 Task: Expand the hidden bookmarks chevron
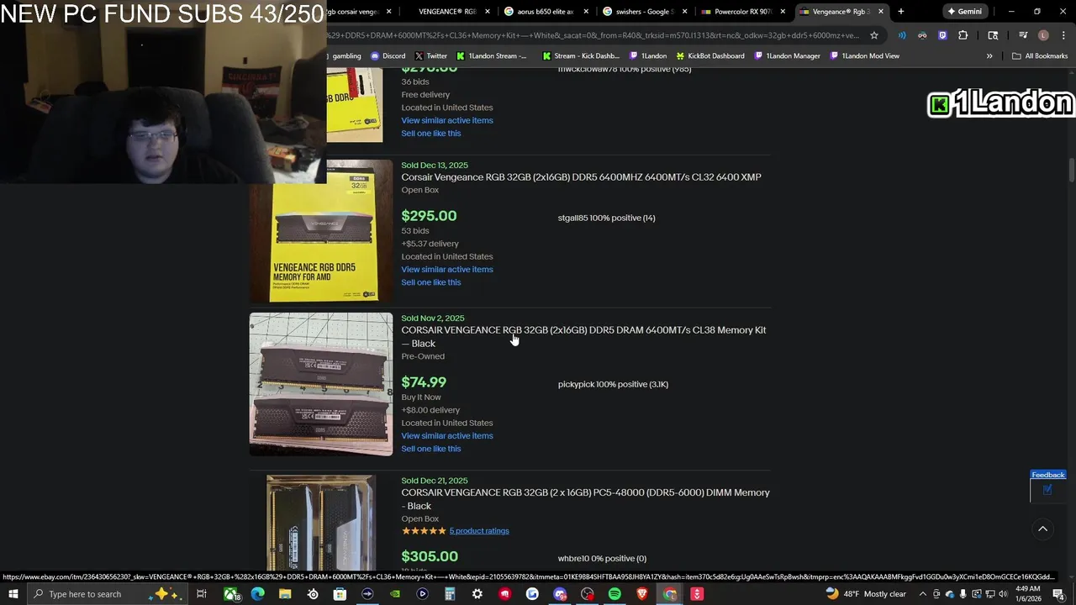tap(989, 55)
